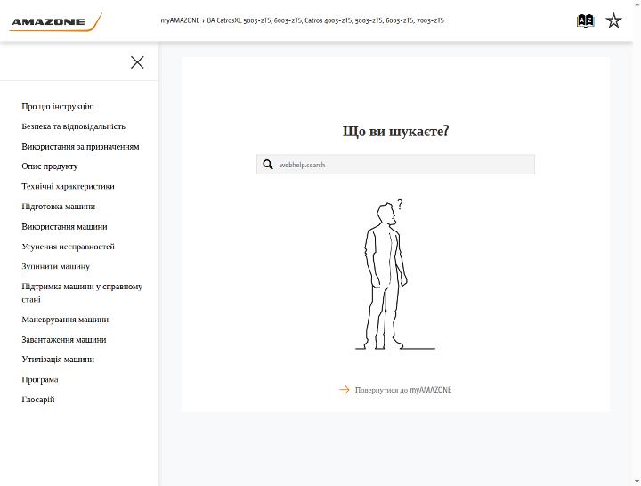The width and height of the screenshot is (641, 486).
Task: Click the Що ви шукаєте? heading
Action: coord(395,131)
